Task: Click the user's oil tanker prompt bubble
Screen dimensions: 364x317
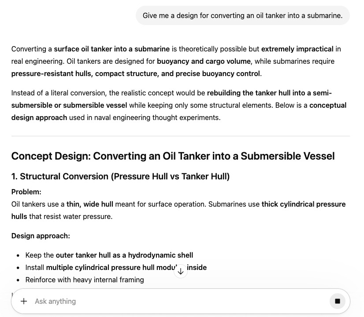Action: tap(242, 15)
